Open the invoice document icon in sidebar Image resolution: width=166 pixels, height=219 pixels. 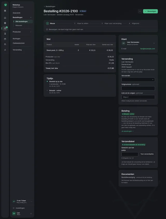pos(5,34)
